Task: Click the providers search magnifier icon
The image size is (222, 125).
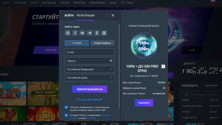Action: click(x=186, y=94)
